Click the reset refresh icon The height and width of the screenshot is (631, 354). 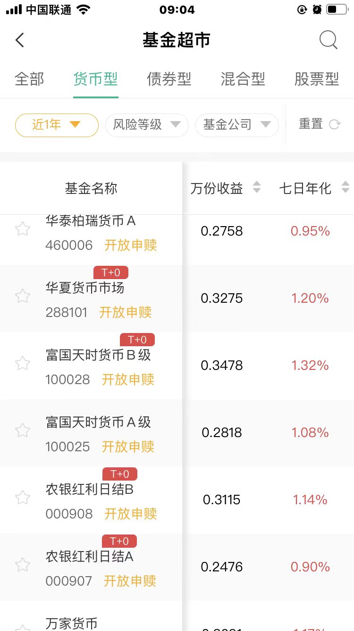pyautogui.click(x=335, y=124)
